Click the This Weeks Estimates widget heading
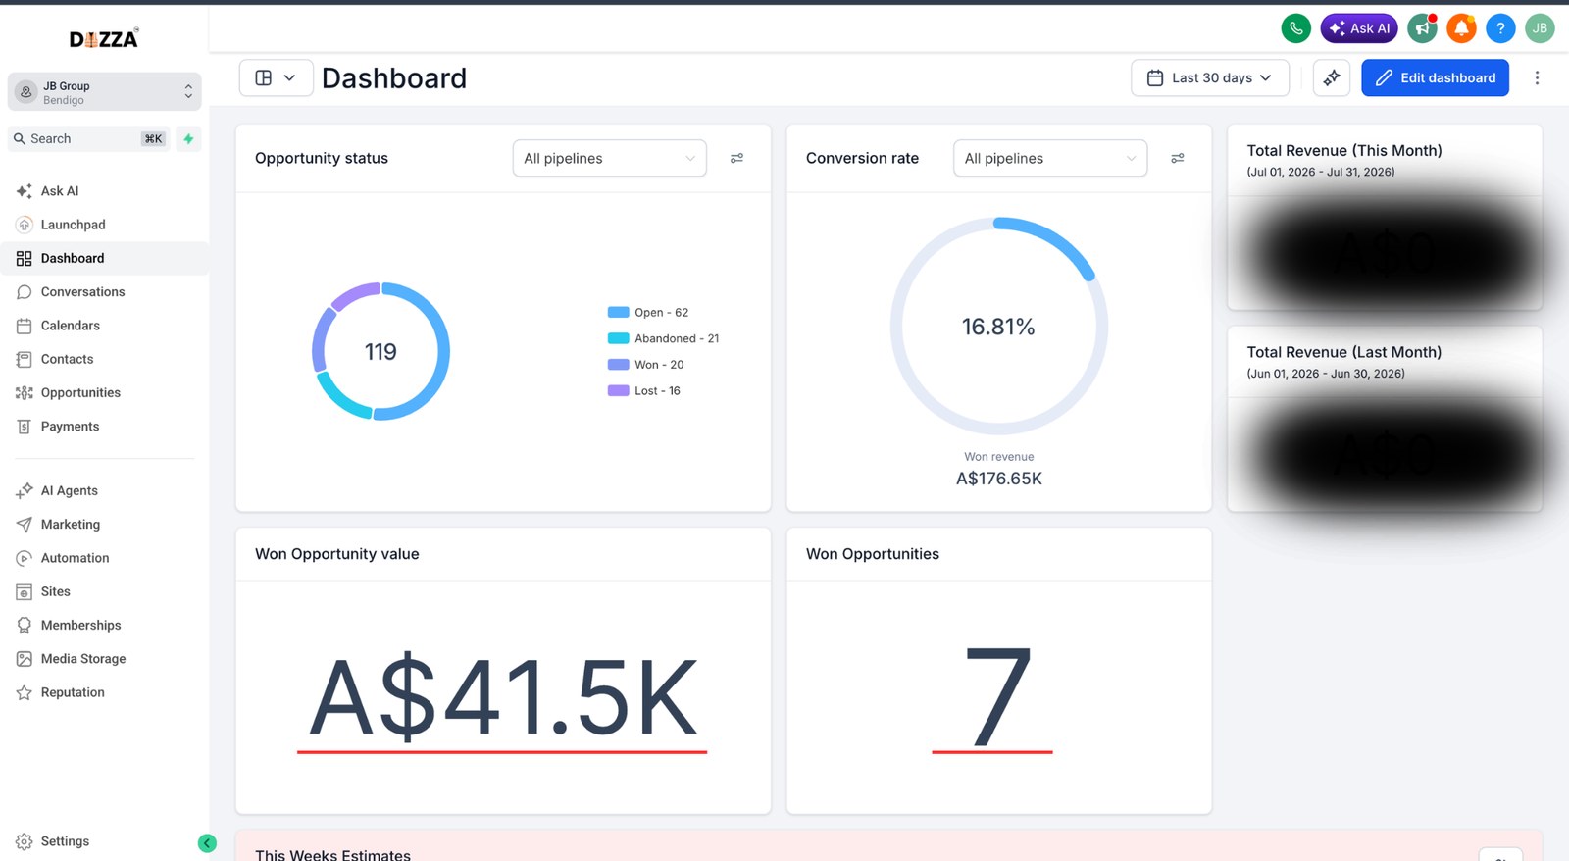Viewport: 1569px width, 861px height. tap(332, 854)
